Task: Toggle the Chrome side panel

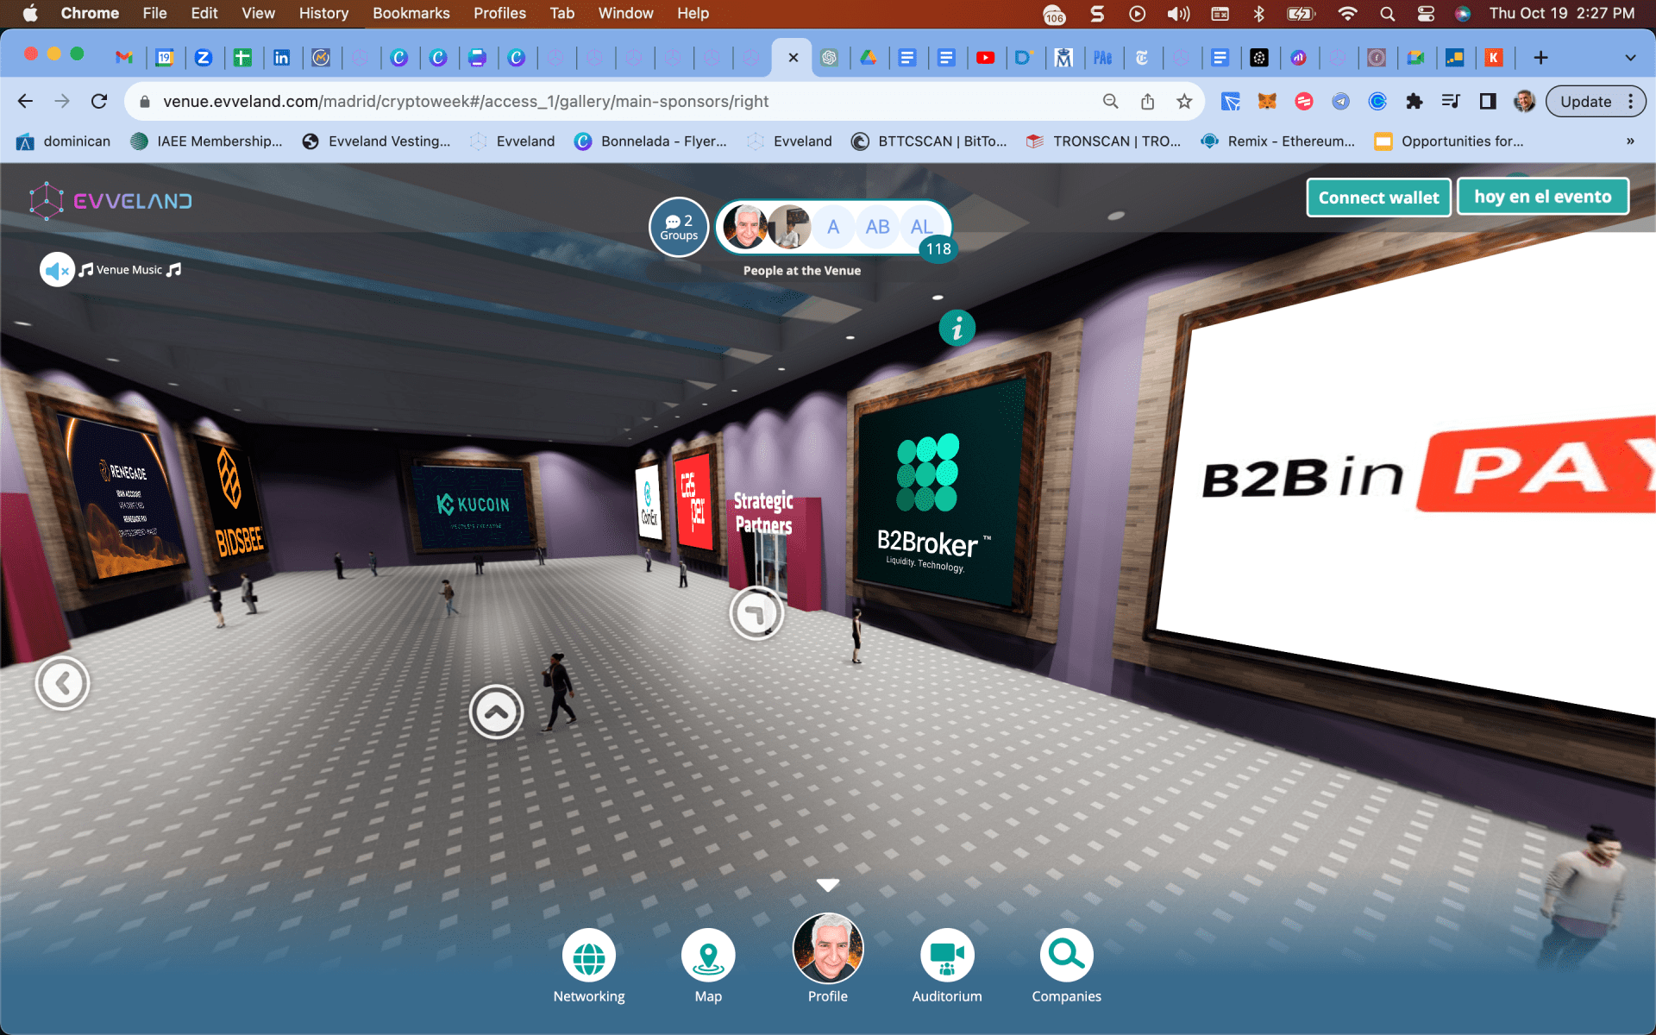Action: 1488,101
